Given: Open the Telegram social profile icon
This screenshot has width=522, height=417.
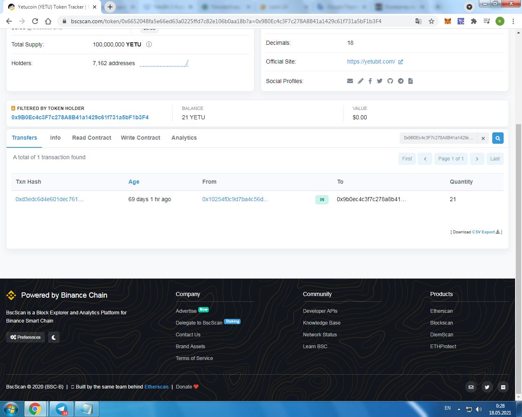Looking at the screenshot, I should (x=401, y=81).
